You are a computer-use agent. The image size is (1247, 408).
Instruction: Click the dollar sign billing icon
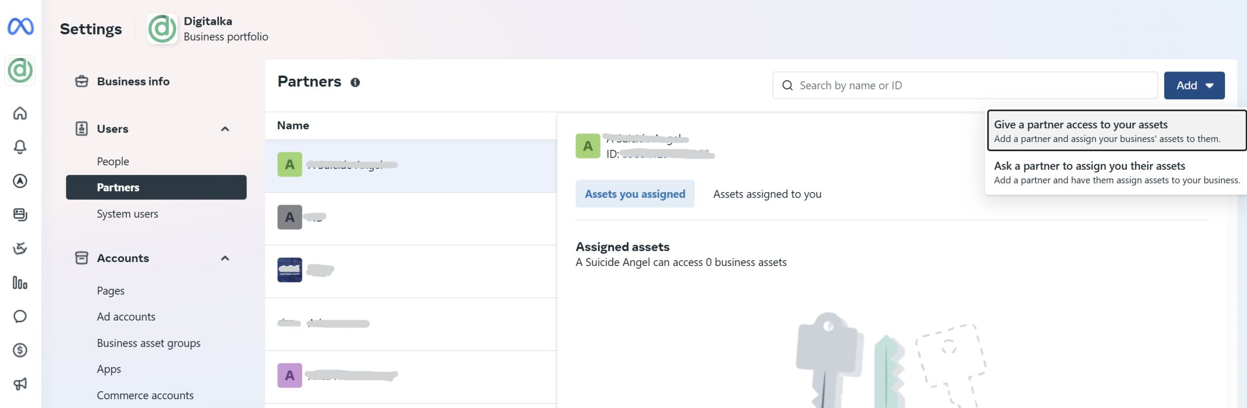pos(20,350)
